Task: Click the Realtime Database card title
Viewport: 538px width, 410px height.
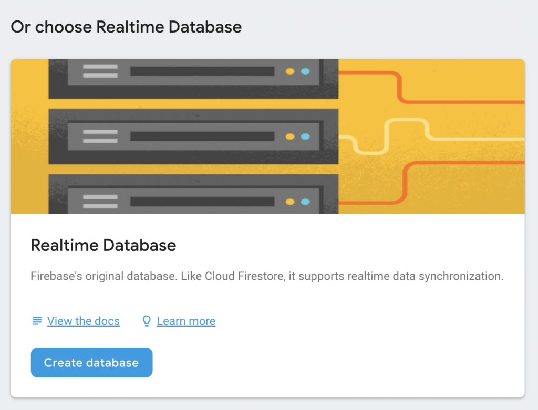Action: coord(104,245)
